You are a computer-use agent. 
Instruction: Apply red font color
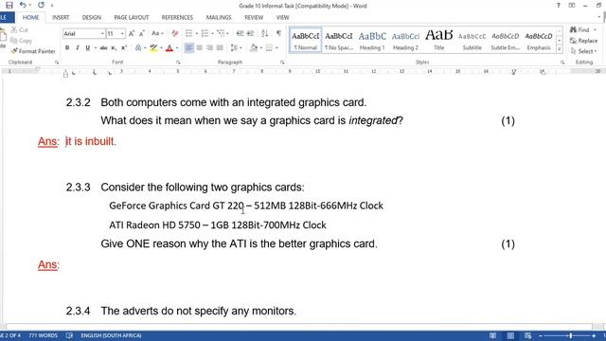coord(169,48)
